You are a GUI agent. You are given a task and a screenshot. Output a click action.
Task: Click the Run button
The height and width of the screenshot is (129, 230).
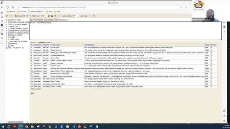[x=31, y=20]
